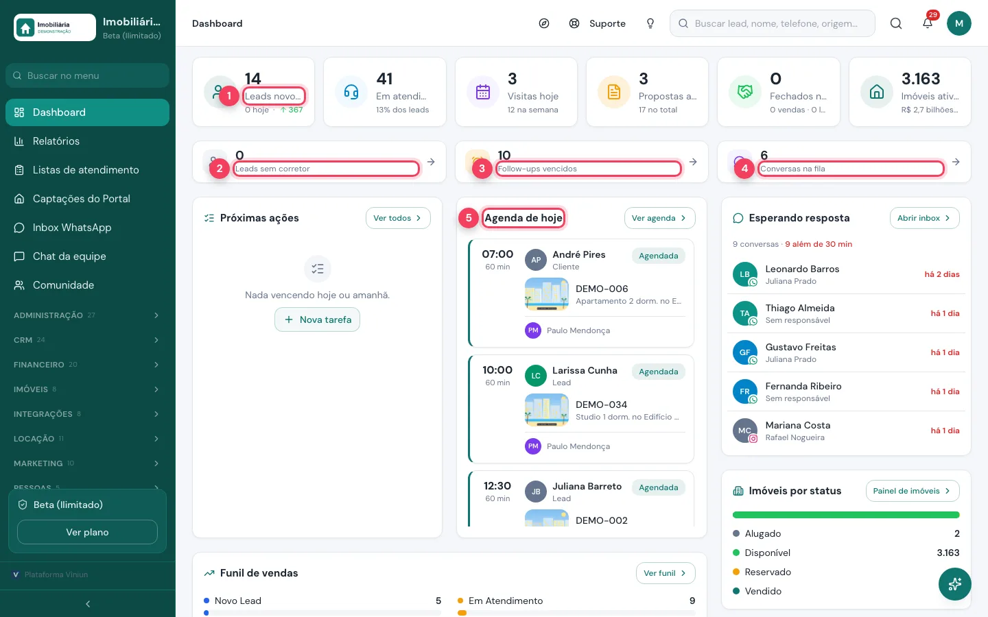Expand the IMÓVEIS sidebar section
This screenshot has height=617, width=988.
tap(87, 389)
